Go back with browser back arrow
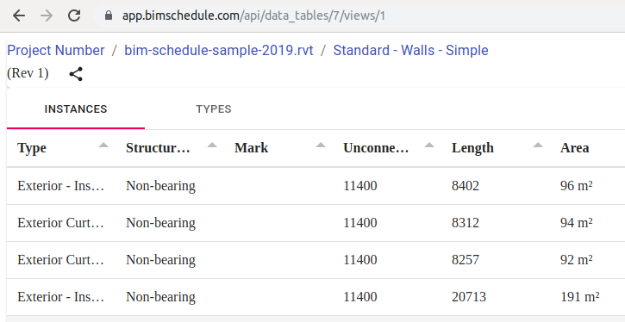The width and height of the screenshot is (625, 322). 19,15
